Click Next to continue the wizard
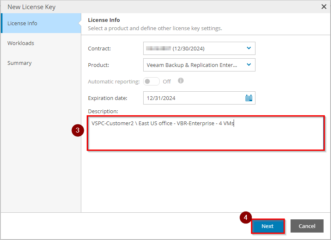This screenshot has width=331, height=240. pyautogui.click(x=268, y=226)
